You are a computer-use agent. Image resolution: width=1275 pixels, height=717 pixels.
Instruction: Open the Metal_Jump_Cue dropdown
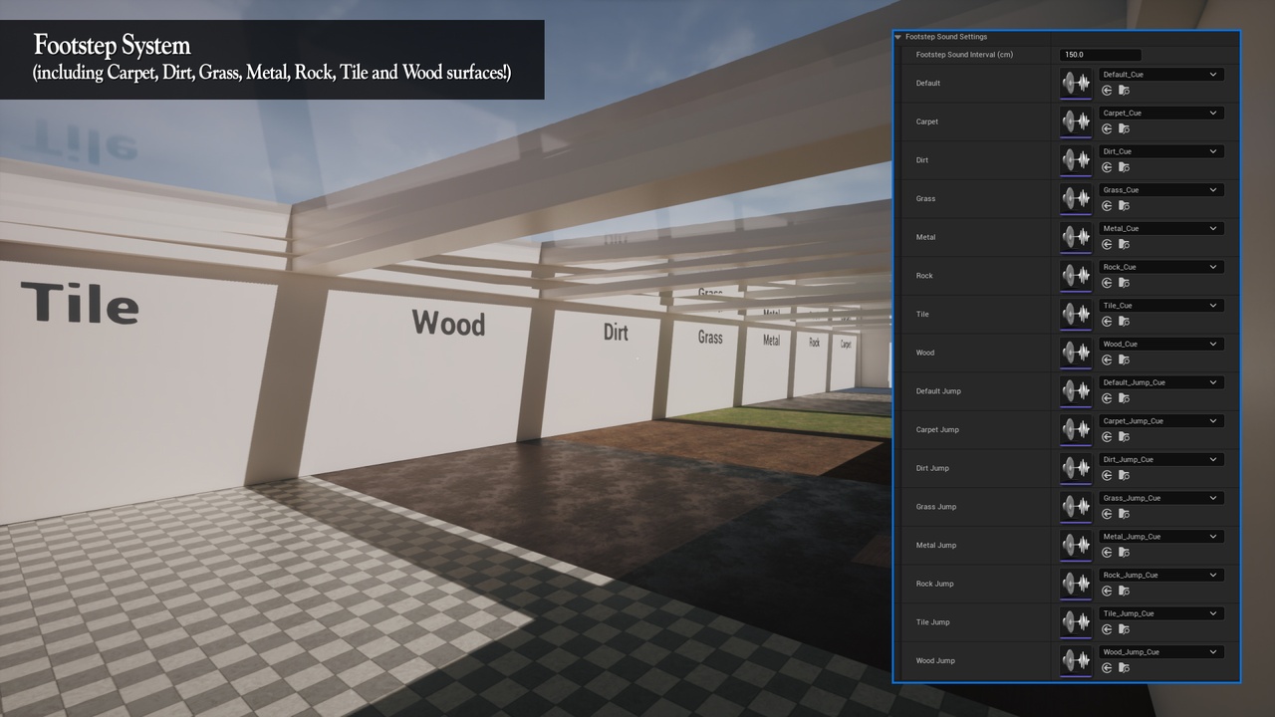tap(1160, 537)
